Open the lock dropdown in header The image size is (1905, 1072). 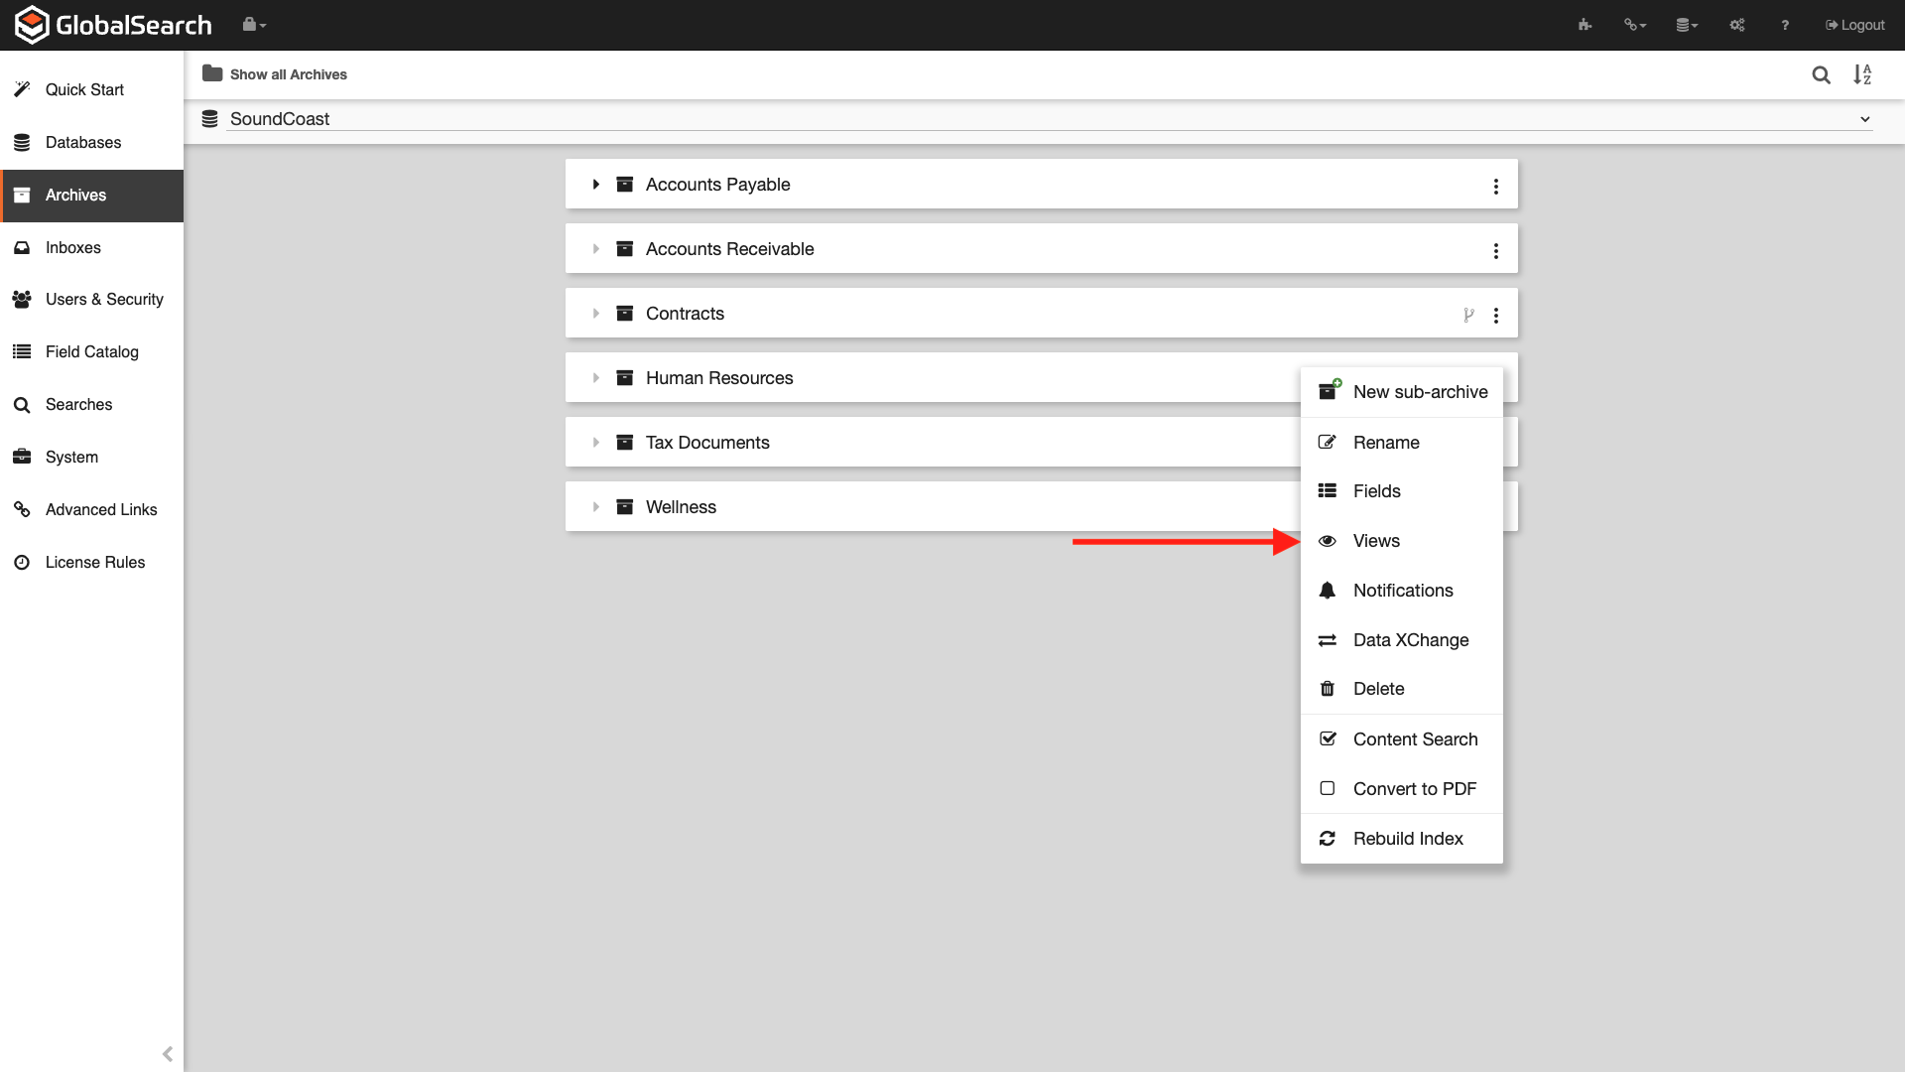point(254,25)
